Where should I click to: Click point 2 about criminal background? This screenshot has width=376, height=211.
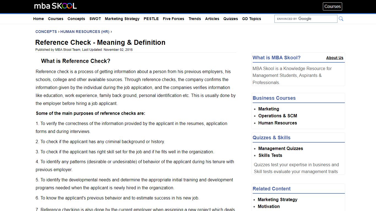pyautogui.click(x=100, y=141)
